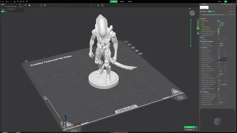The image size is (237, 133).
Task: Click the Send print button
Action: click(x=190, y=130)
